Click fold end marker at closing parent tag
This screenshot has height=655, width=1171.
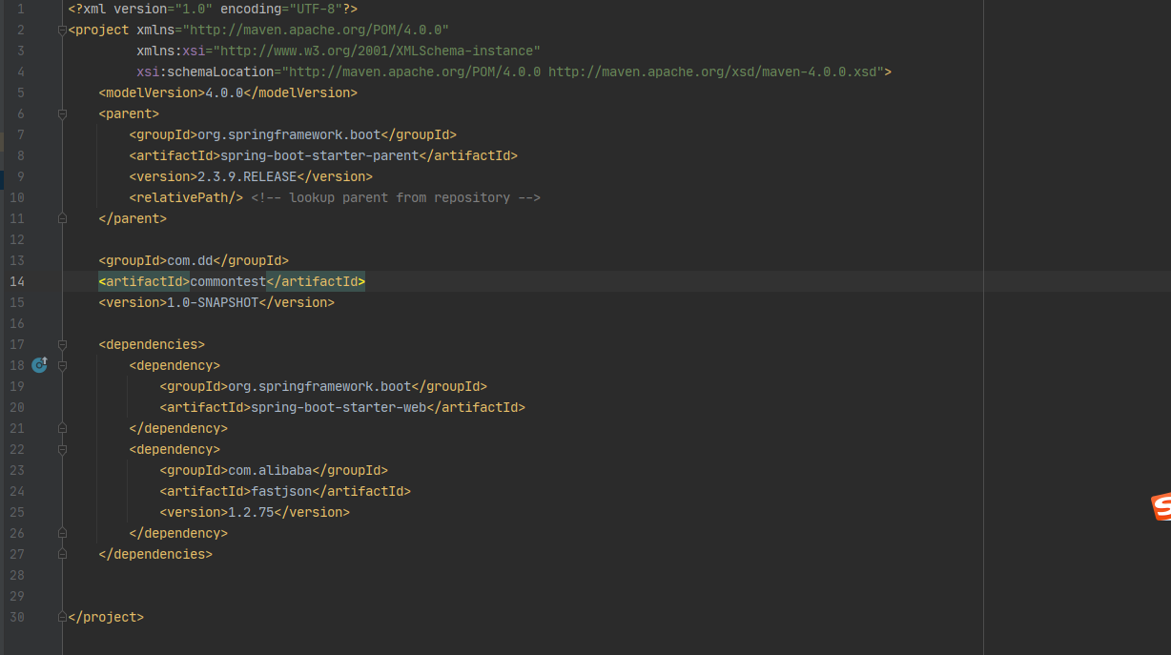click(63, 218)
